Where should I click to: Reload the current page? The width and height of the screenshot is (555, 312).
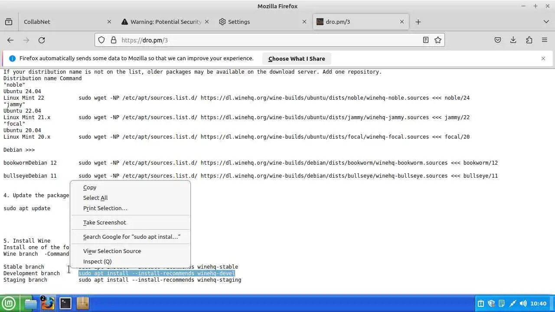pos(42,40)
